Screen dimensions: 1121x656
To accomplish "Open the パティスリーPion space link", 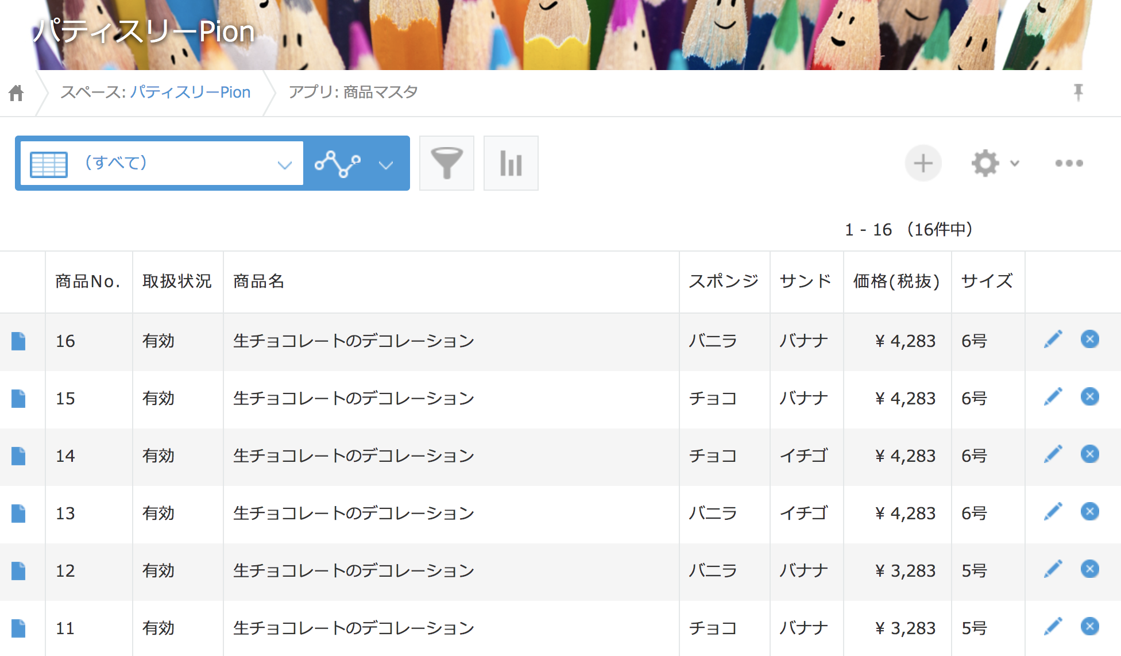I will pos(190,92).
